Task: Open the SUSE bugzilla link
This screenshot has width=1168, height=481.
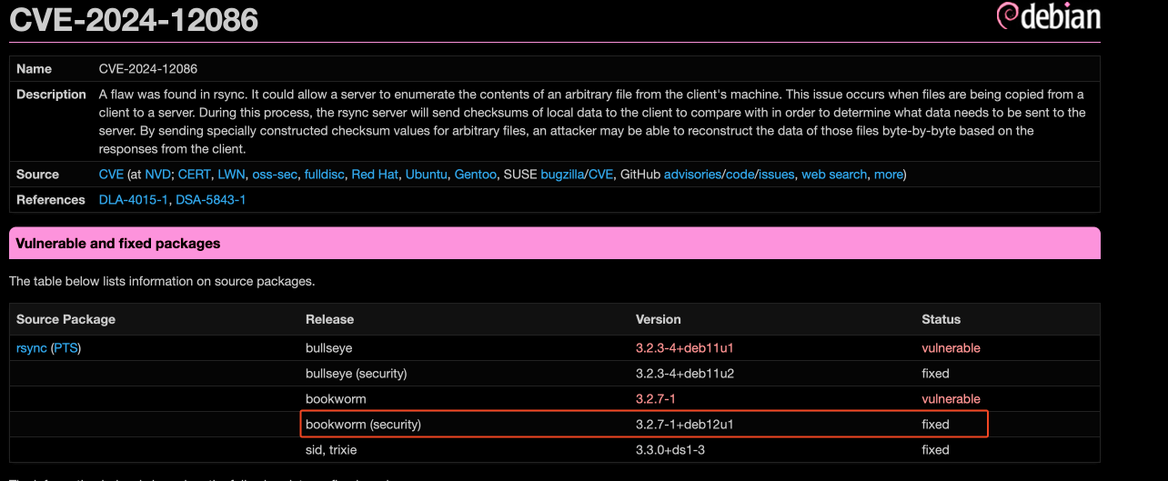Action: tap(563, 175)
